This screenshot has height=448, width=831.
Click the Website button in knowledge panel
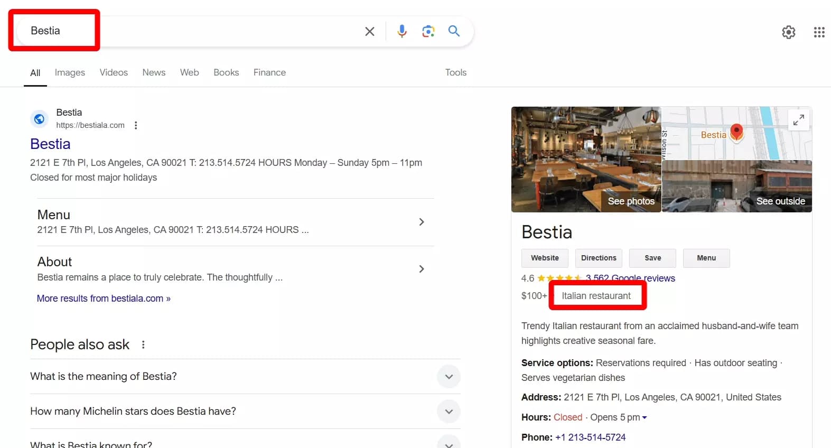[545, 258]
